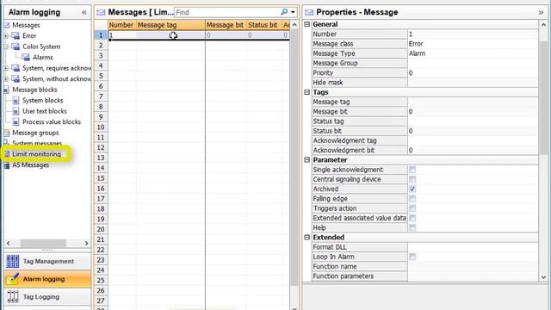Click navigation tree horizontal scrollbar right arrow
This screenshot has width=551, height=310.
(86, 243)
